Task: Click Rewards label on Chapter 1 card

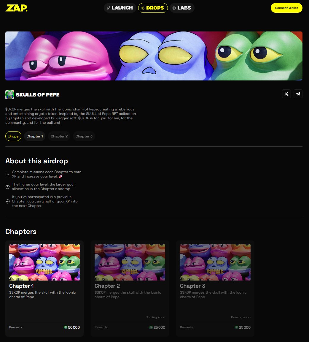Action: tap(16, 327)
